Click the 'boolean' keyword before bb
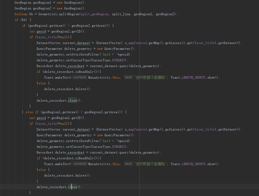Screen dimensions: 259x196 click(x=21, y=14)
